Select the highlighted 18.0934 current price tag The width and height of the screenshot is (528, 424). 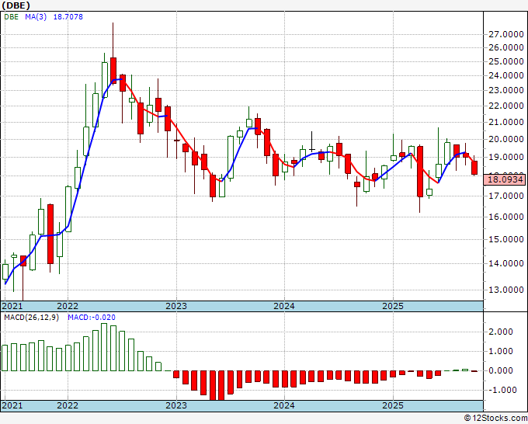tap(505, 179)
